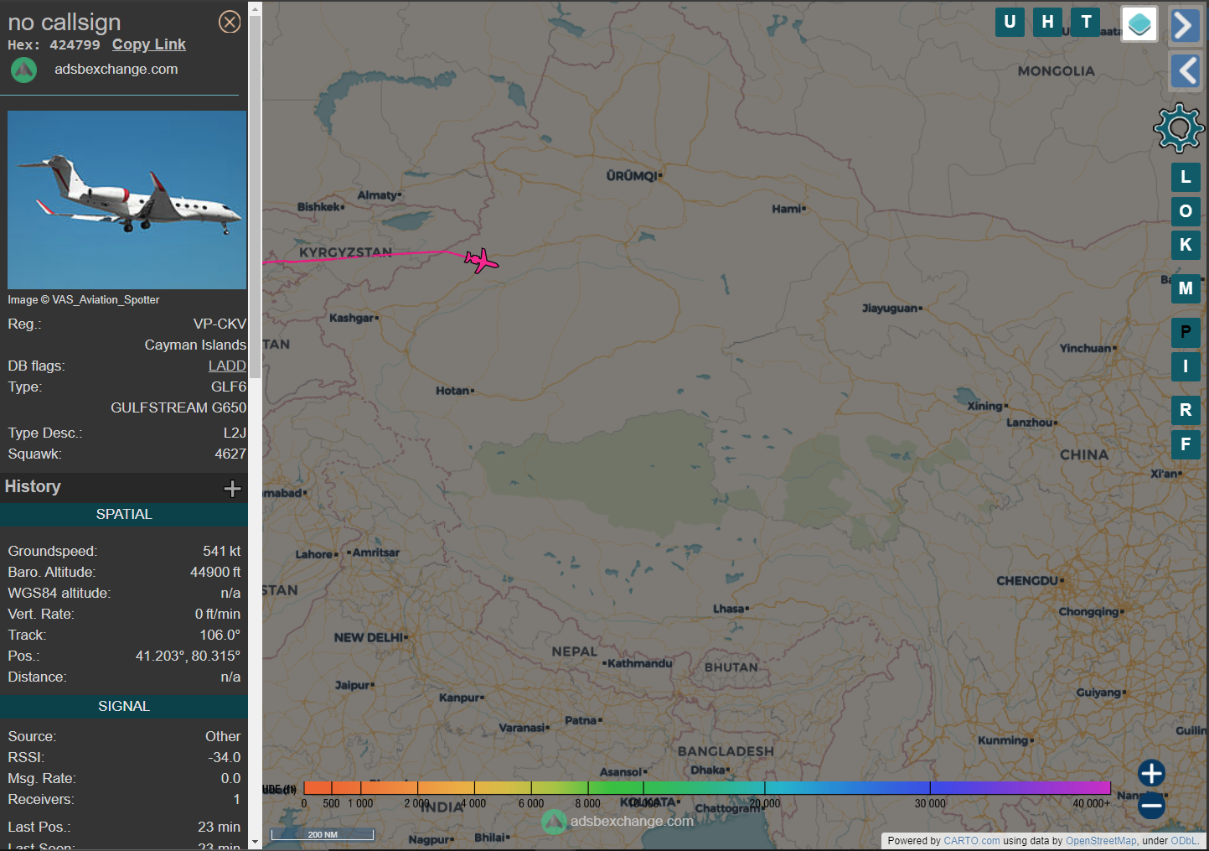Screen dimensions: 1209x851
Task: Click the SPATIAL section header
Action: (x=124, y=514)
